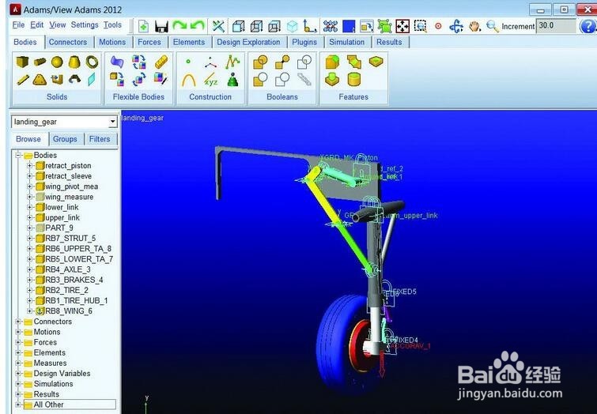Select RB2_TIRE_2 in the model tree
The image size is (597, 414).
pos(66,290)
